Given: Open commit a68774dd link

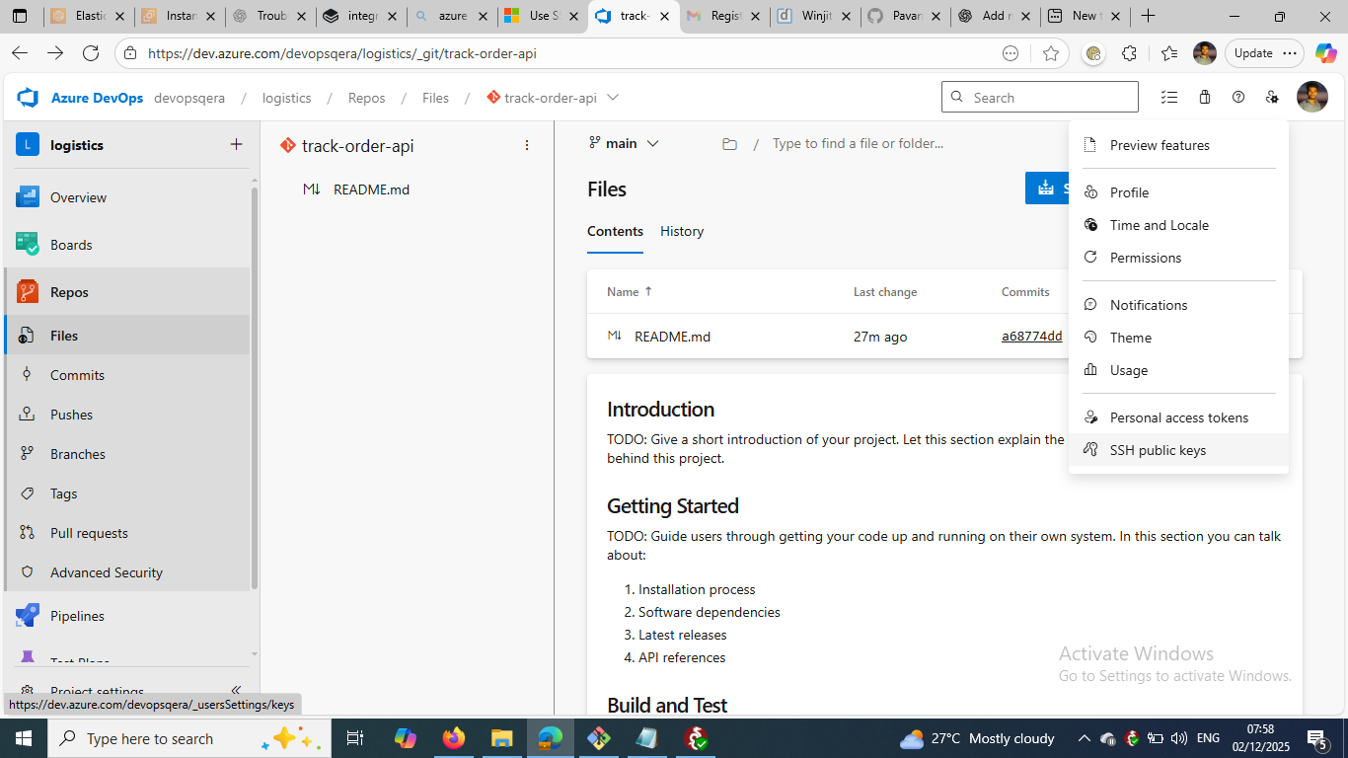Looking at the screenshot, I should point(1031,337).
